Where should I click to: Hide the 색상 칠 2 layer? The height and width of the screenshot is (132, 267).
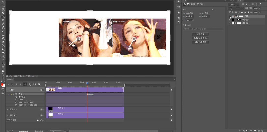tap(230, 20)
